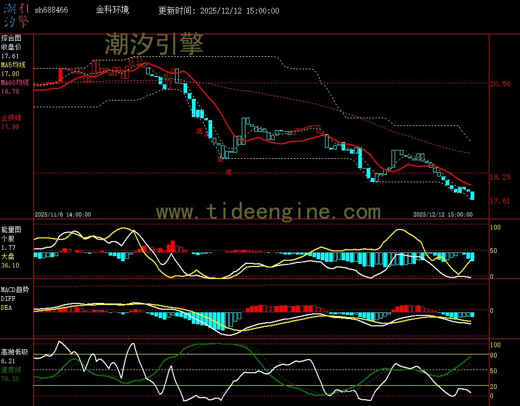Open the 高抛低吸 indicator panel
This screenshot has width=520, height=406.
pos(16,352)
